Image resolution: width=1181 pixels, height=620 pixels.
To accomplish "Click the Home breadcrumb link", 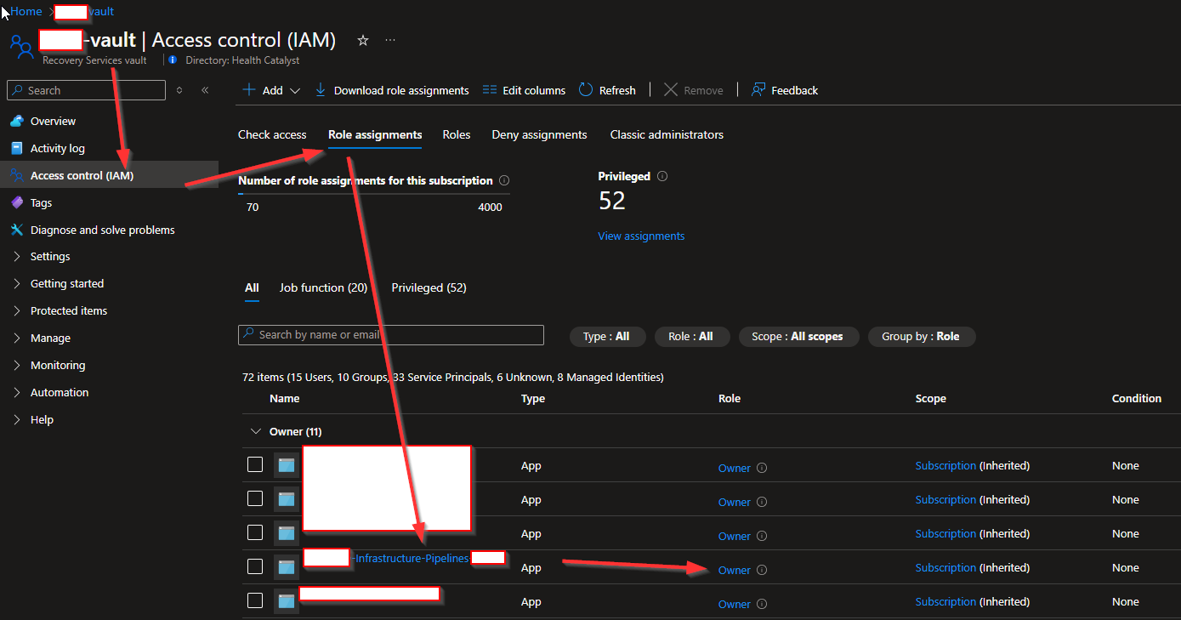I will coord(26,11).
